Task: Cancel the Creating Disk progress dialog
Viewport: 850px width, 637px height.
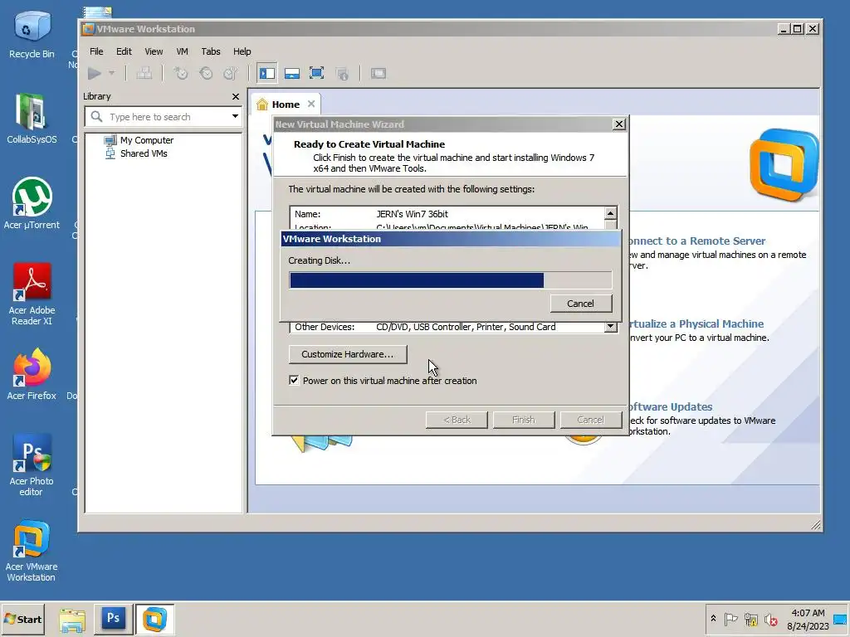Action: click(x=580, y=304)
